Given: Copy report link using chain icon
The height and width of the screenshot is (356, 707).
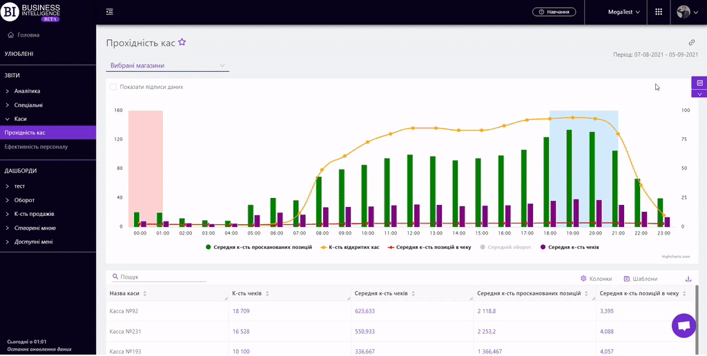Looking at the screenshot, I should point(692,42).
